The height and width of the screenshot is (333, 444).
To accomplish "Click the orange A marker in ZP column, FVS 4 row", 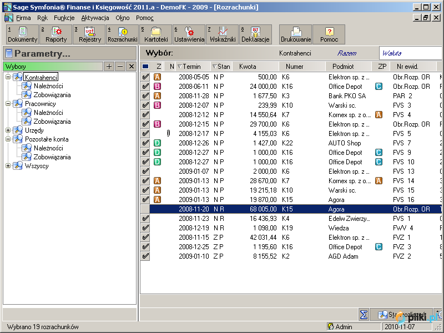I will pos(379,115).
